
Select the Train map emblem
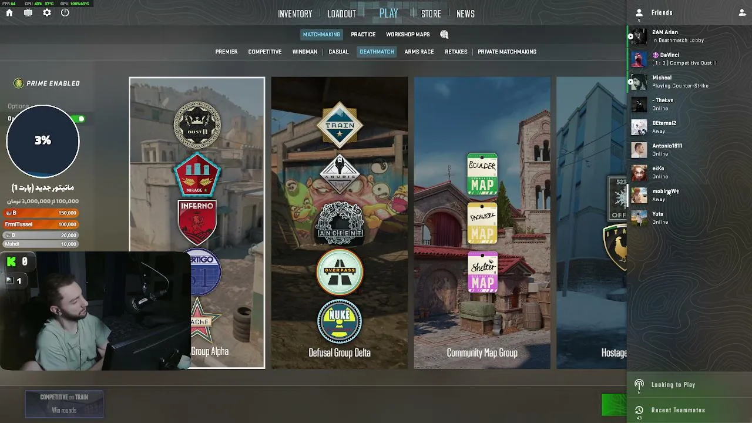[x=340, y=125]
